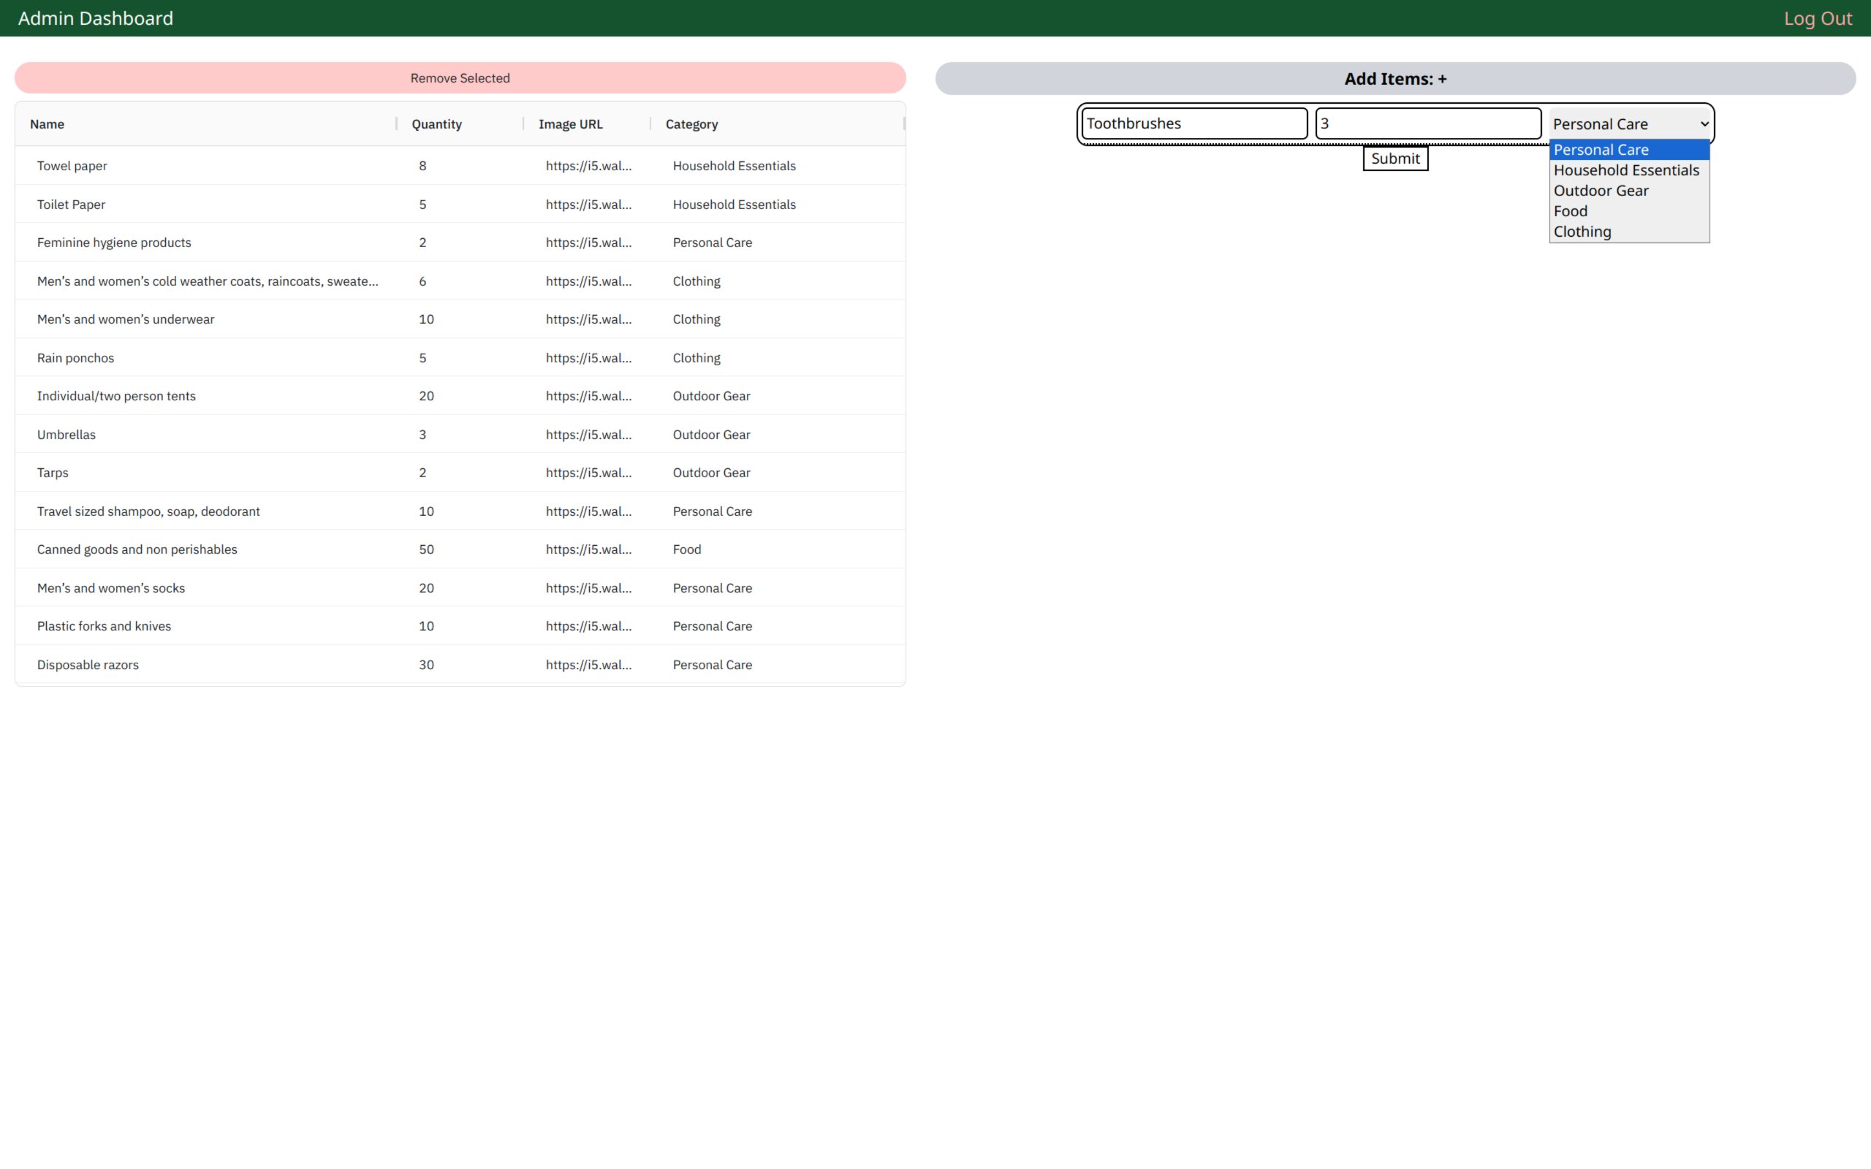The width and height of the screenshot is (1871, 1169).
Task: Open the Personal Care category dropdown
Action: [1630, 123]
